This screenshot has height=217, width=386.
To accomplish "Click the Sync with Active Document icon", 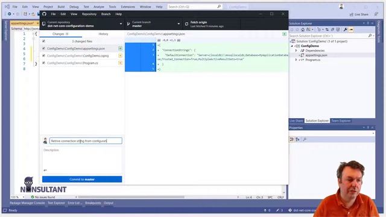I will (327, 30).
